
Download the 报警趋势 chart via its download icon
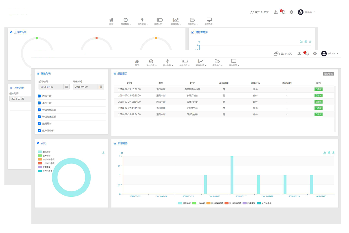click(x=333, y=152)
